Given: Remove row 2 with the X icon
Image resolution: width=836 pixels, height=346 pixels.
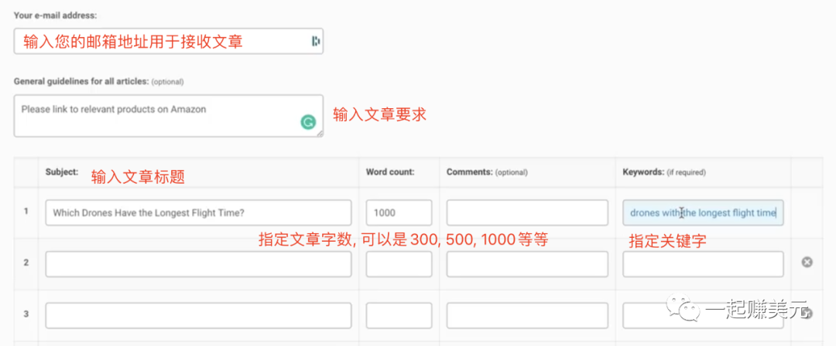Looking at the screenshot, I should [807, 262].
